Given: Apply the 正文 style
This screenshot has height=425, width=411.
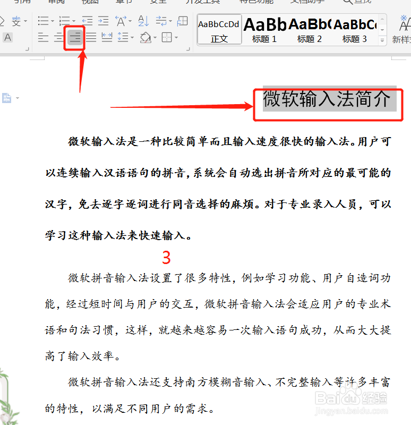Looking at the screenshot, I should [x=219, y=30].
